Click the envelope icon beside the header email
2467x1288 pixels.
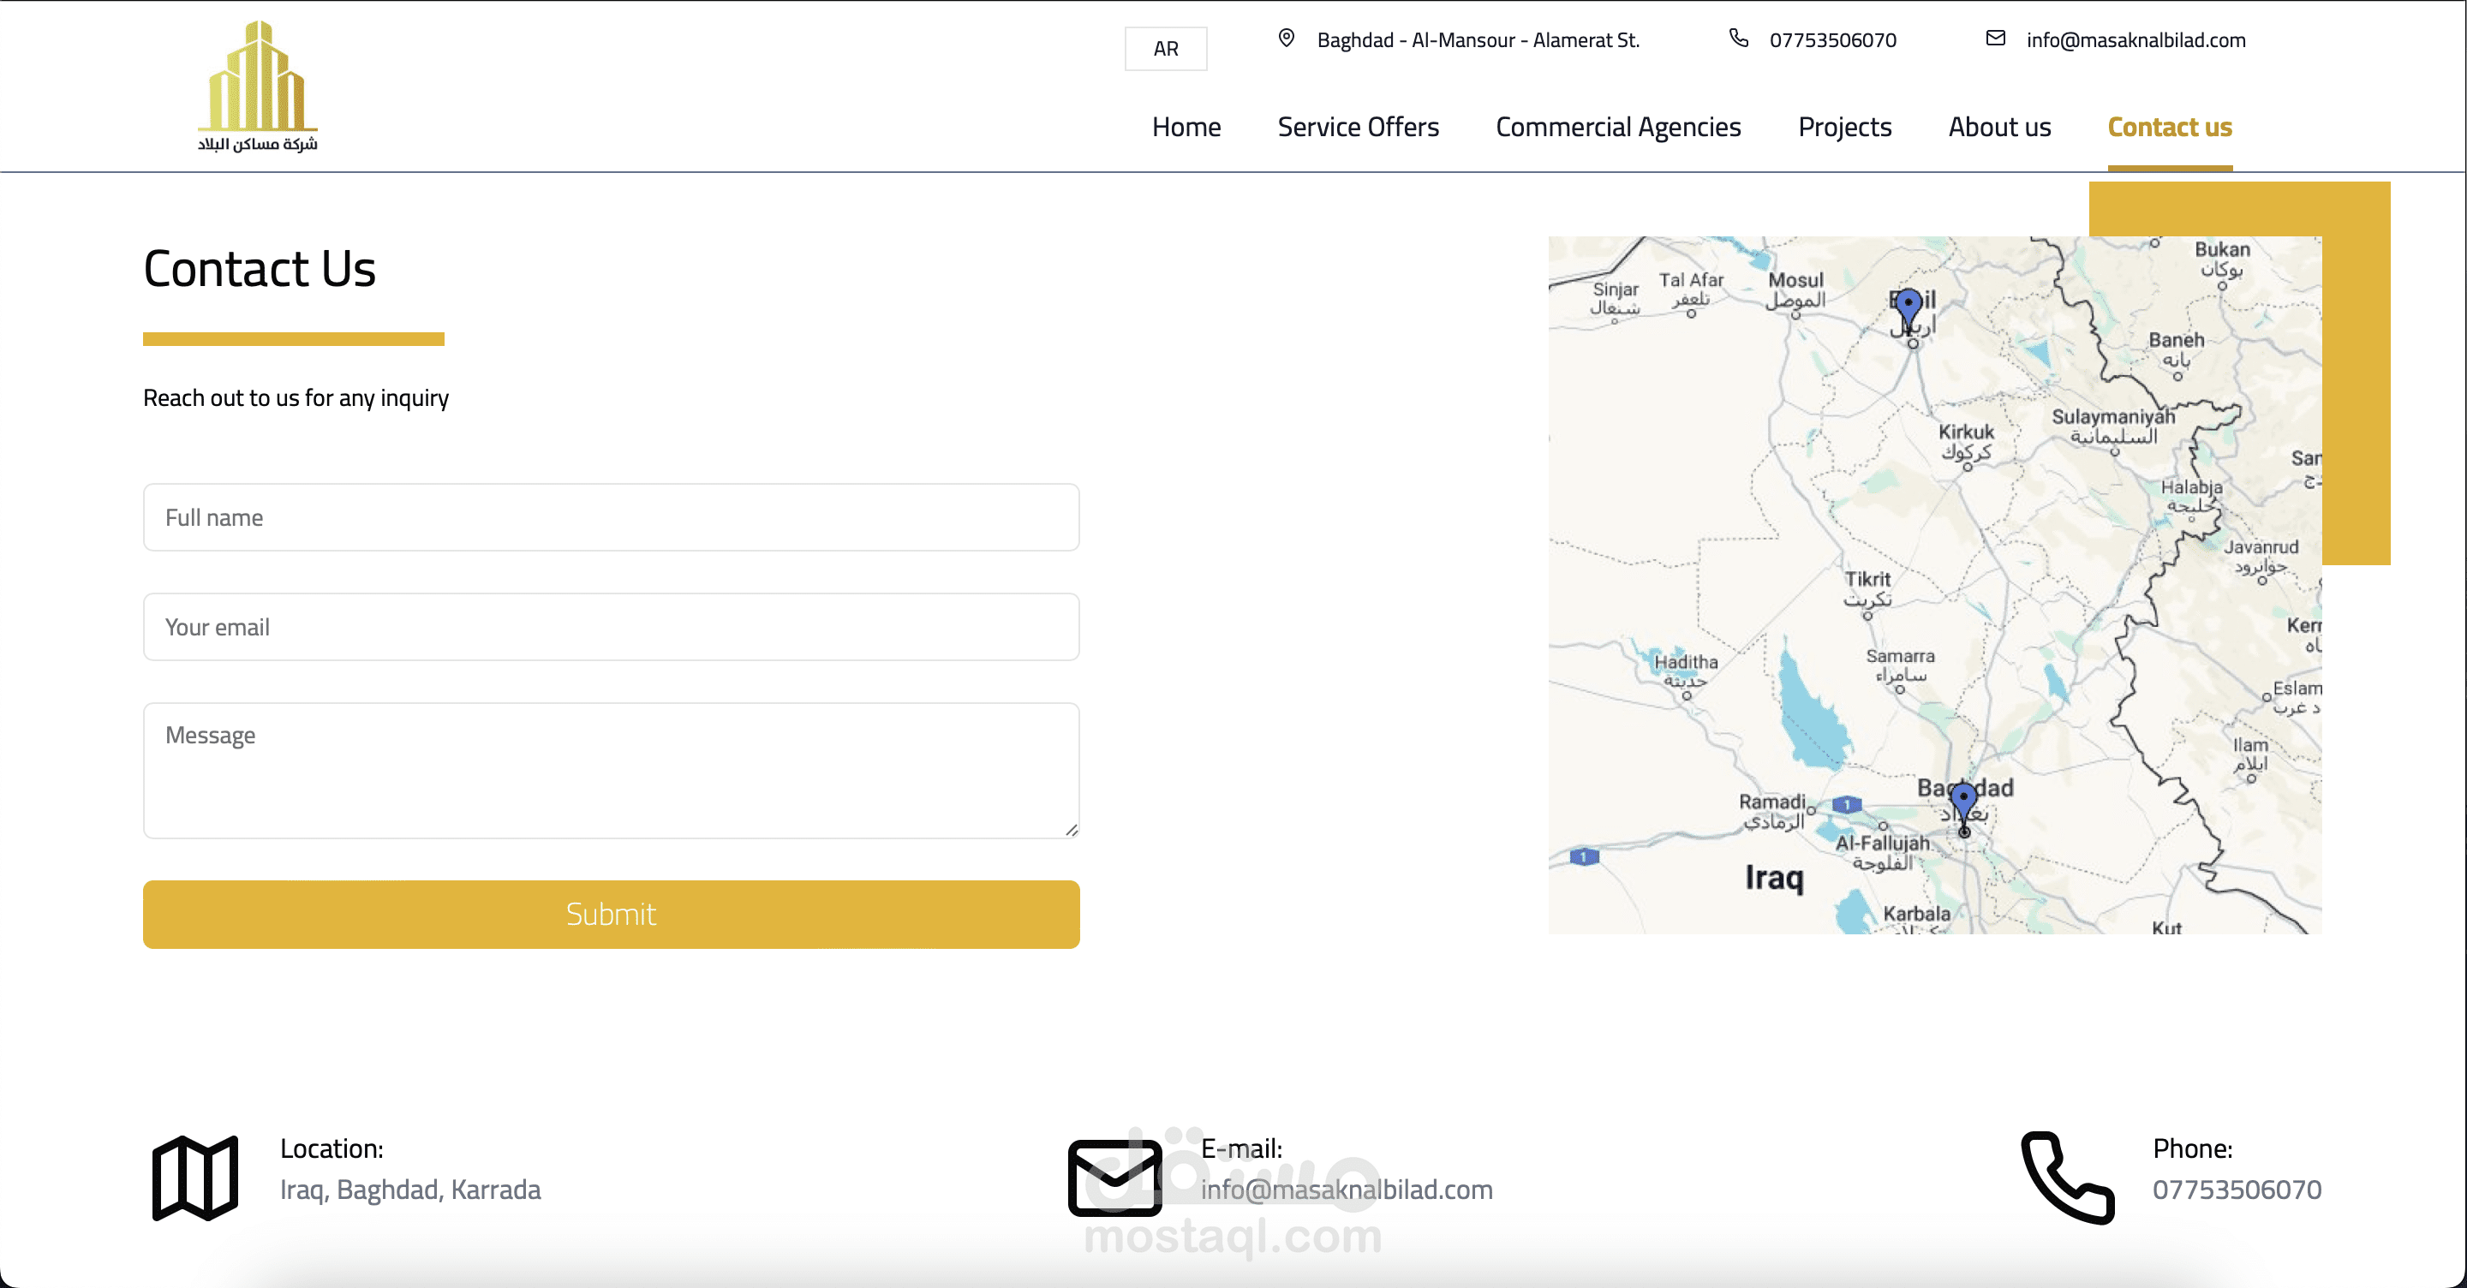point(1995,39)
